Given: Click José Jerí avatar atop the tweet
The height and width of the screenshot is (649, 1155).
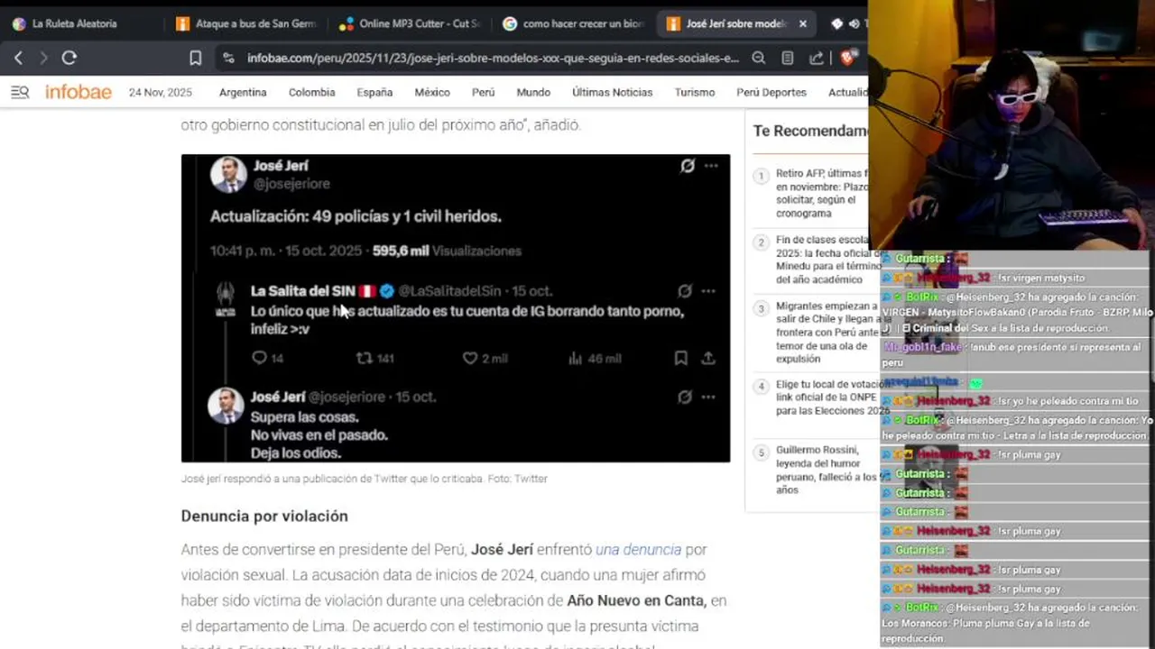Looking at the screenshot, I should click(228, 174).
